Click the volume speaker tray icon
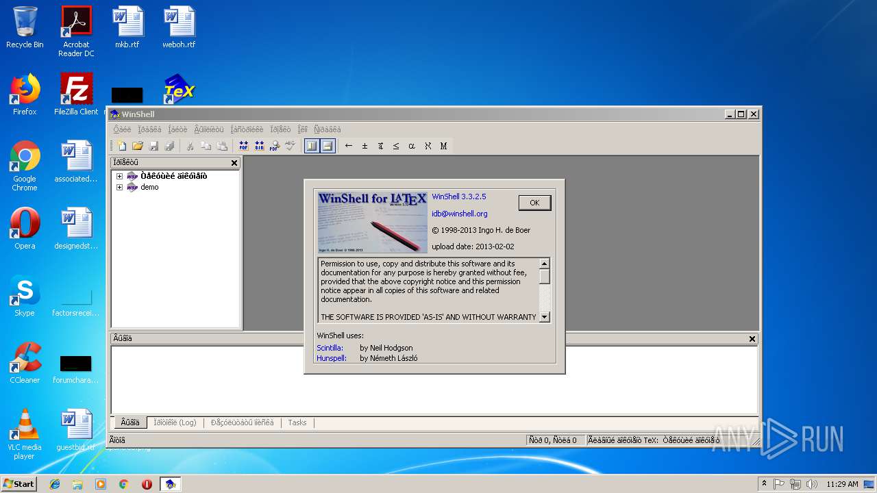The height and width of the screenshot is (493, 877). coord(811,484)
